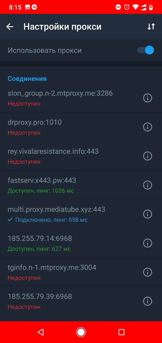Open info icon for 185.255.79.14:6968
Screen dimensions: 162x343
click(x=148, y=243)
